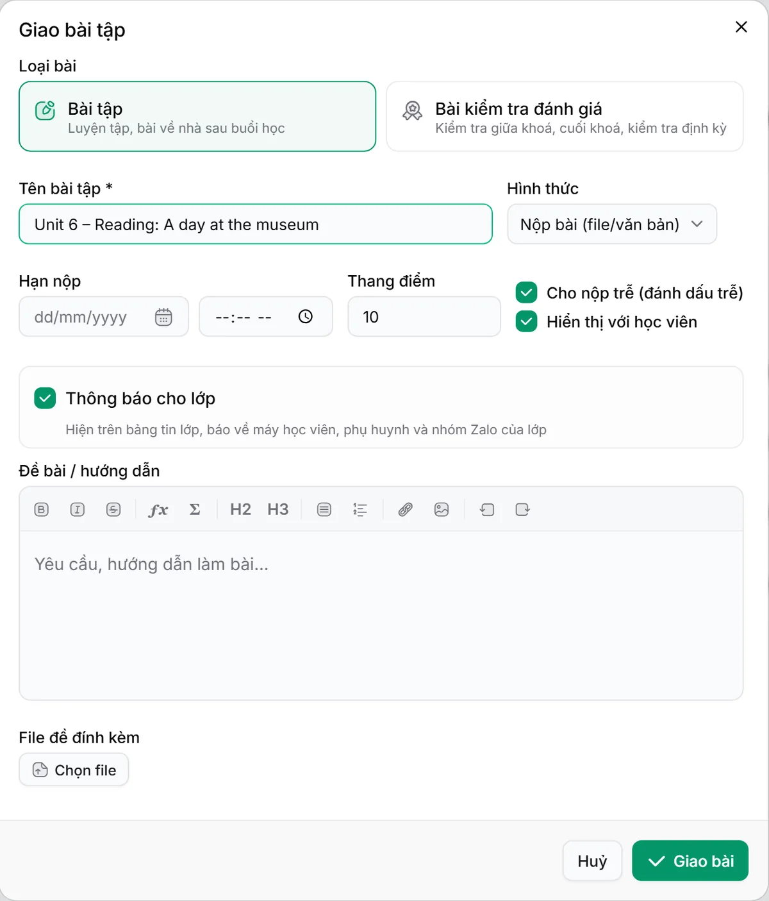Disable Thông báo cho lớp checkbox

point(45,398)
